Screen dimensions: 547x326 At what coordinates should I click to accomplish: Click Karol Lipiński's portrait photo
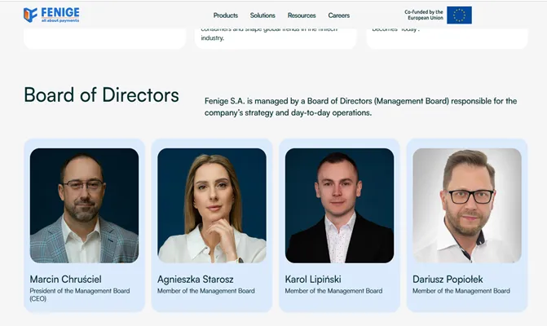coord(339,205)
